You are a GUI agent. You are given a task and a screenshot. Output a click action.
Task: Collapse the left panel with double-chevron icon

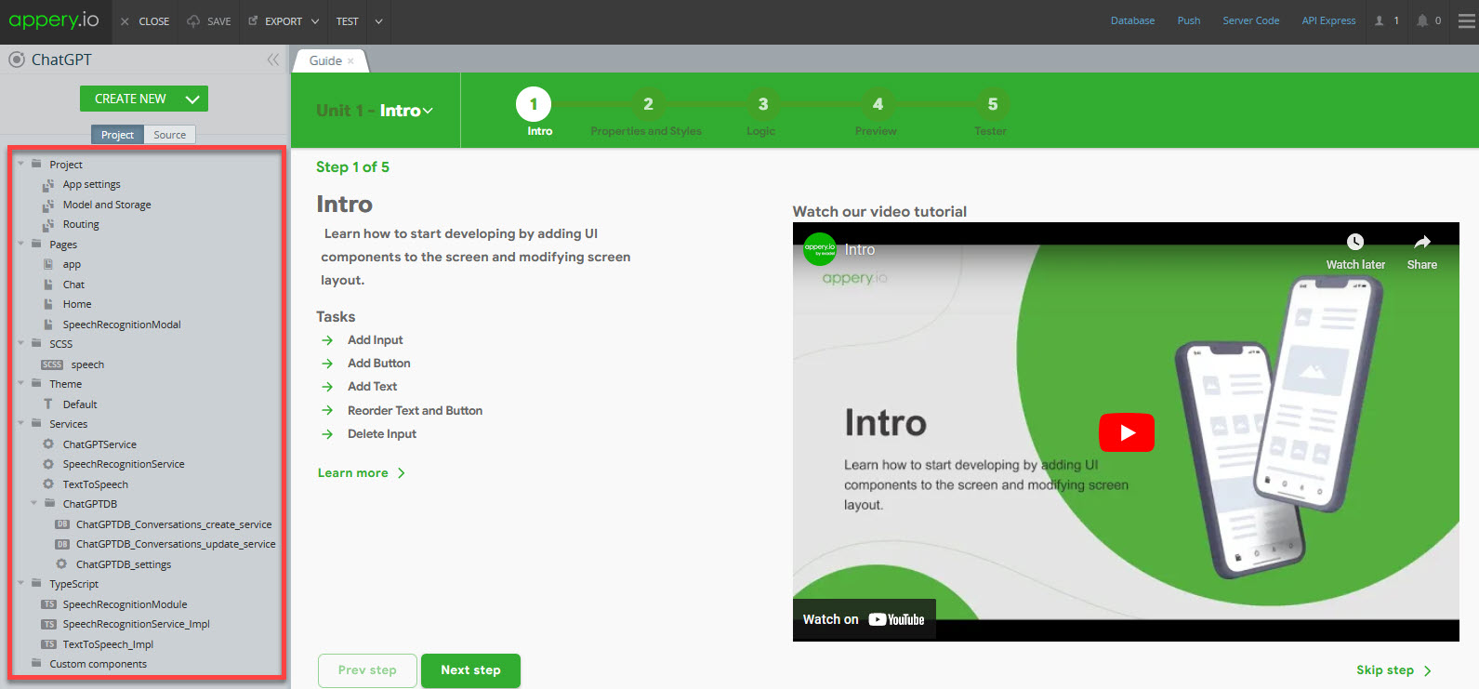pyautogui.click(x=273, y=60)
